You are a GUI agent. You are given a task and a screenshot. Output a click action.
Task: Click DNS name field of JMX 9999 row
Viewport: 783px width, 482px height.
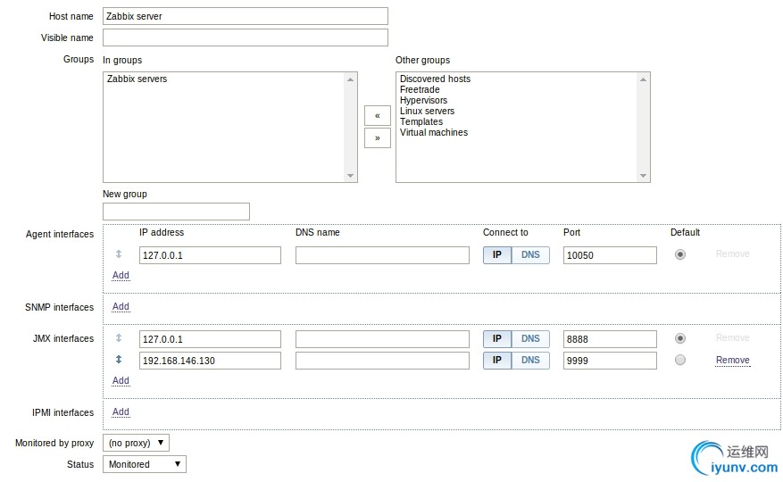point(382,361)
